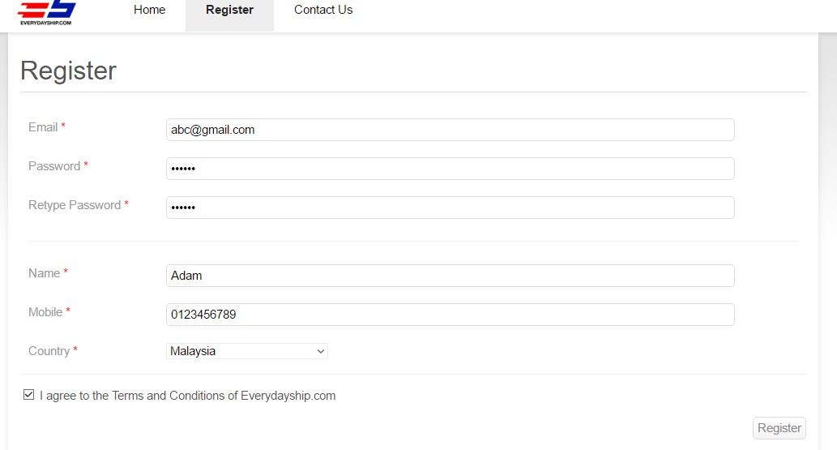837x450 pixels.
Task: Go to the Home page
Action: (149, 11)
